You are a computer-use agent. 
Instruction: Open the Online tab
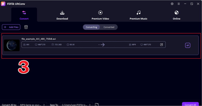point(176,15)
